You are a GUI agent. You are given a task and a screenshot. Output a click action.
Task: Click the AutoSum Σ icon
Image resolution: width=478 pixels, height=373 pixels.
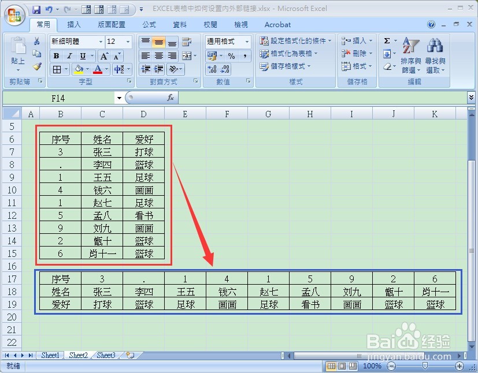(x=387, y=41)
